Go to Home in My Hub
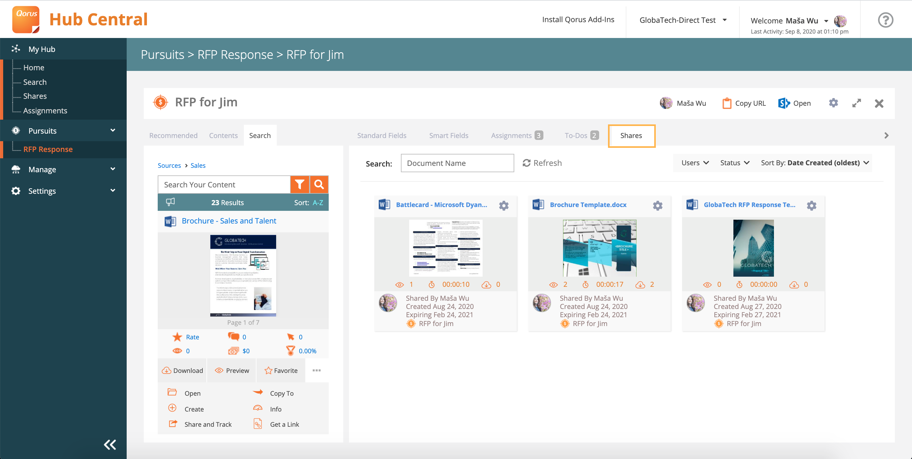The image size is (912, 459). click(34, 67)
